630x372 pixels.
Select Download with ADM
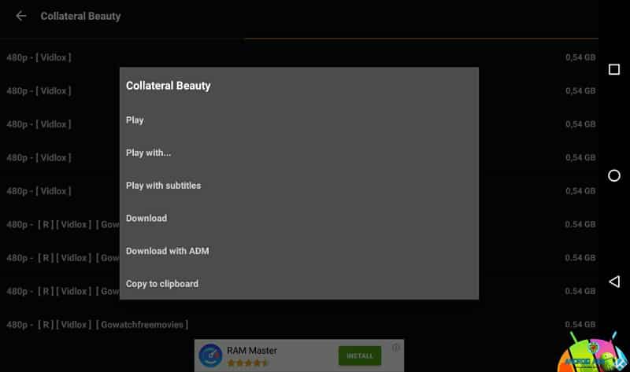167,251
